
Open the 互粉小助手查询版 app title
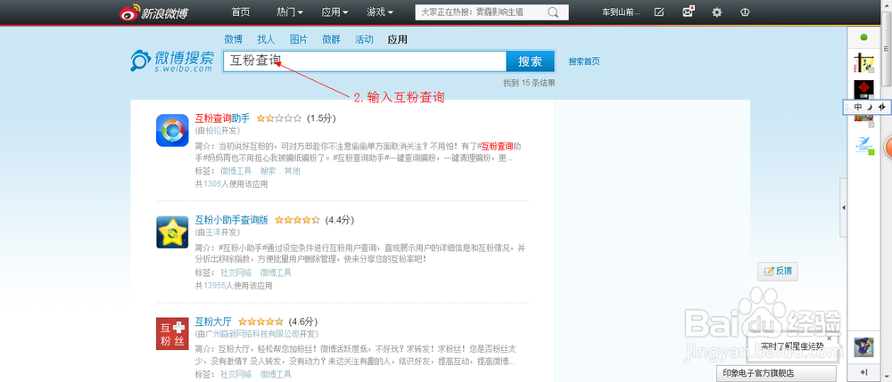click(x=232, y=220)
